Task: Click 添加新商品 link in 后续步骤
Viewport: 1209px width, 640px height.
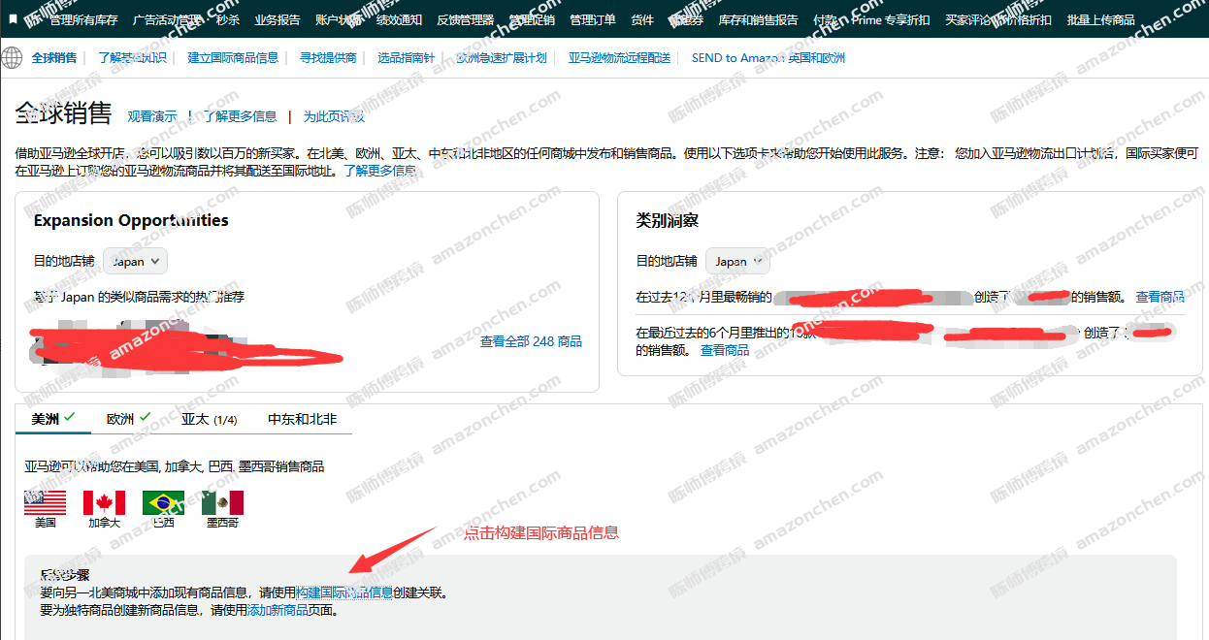Action: [278, 610]
